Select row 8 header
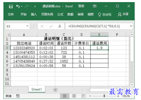This screenshot has width=141, height=100. (x=7, y=70)
